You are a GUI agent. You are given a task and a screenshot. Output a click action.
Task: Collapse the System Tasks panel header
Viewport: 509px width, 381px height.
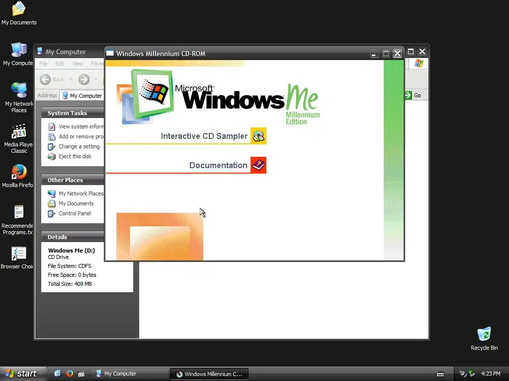(x=73, y=113)
